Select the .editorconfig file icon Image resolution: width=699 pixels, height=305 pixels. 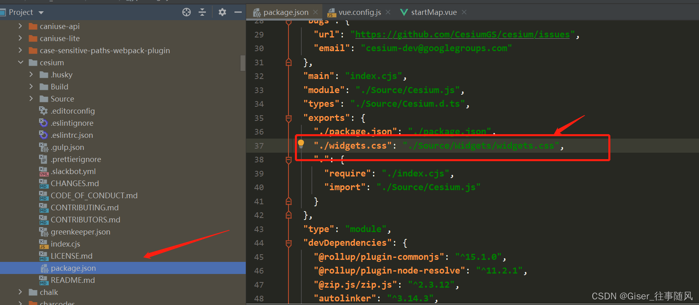pyautogui.click(x=44, y=111)
